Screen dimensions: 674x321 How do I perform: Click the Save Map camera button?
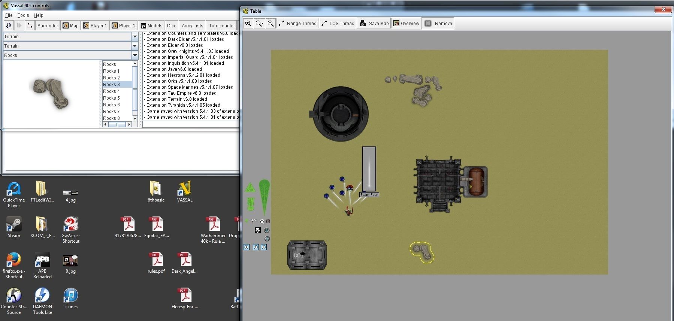point(374,23)
